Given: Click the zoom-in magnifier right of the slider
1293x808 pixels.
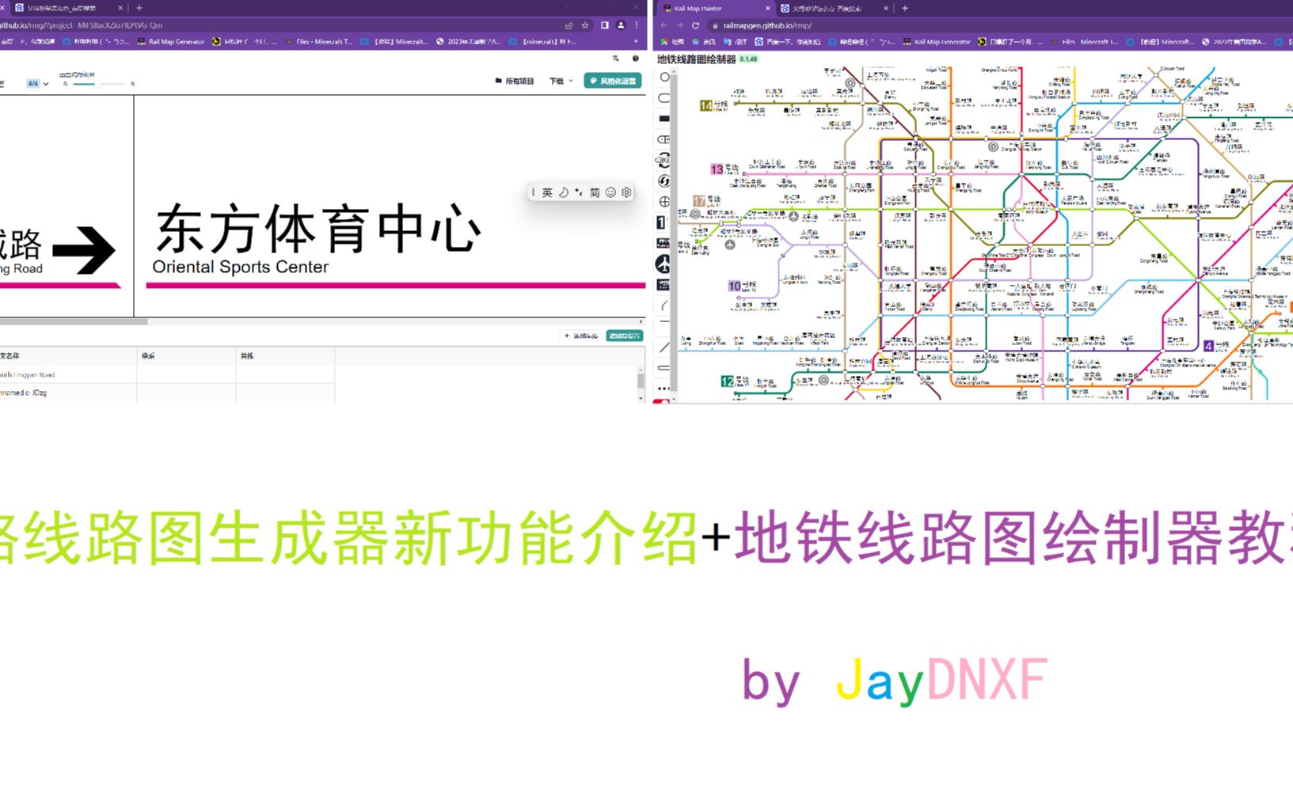Looking at the screenshot, I should (132, 84).
